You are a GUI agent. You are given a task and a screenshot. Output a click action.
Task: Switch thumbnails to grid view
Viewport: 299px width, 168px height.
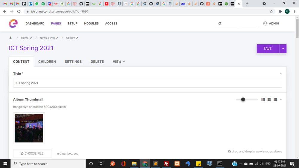coord(263,99)
